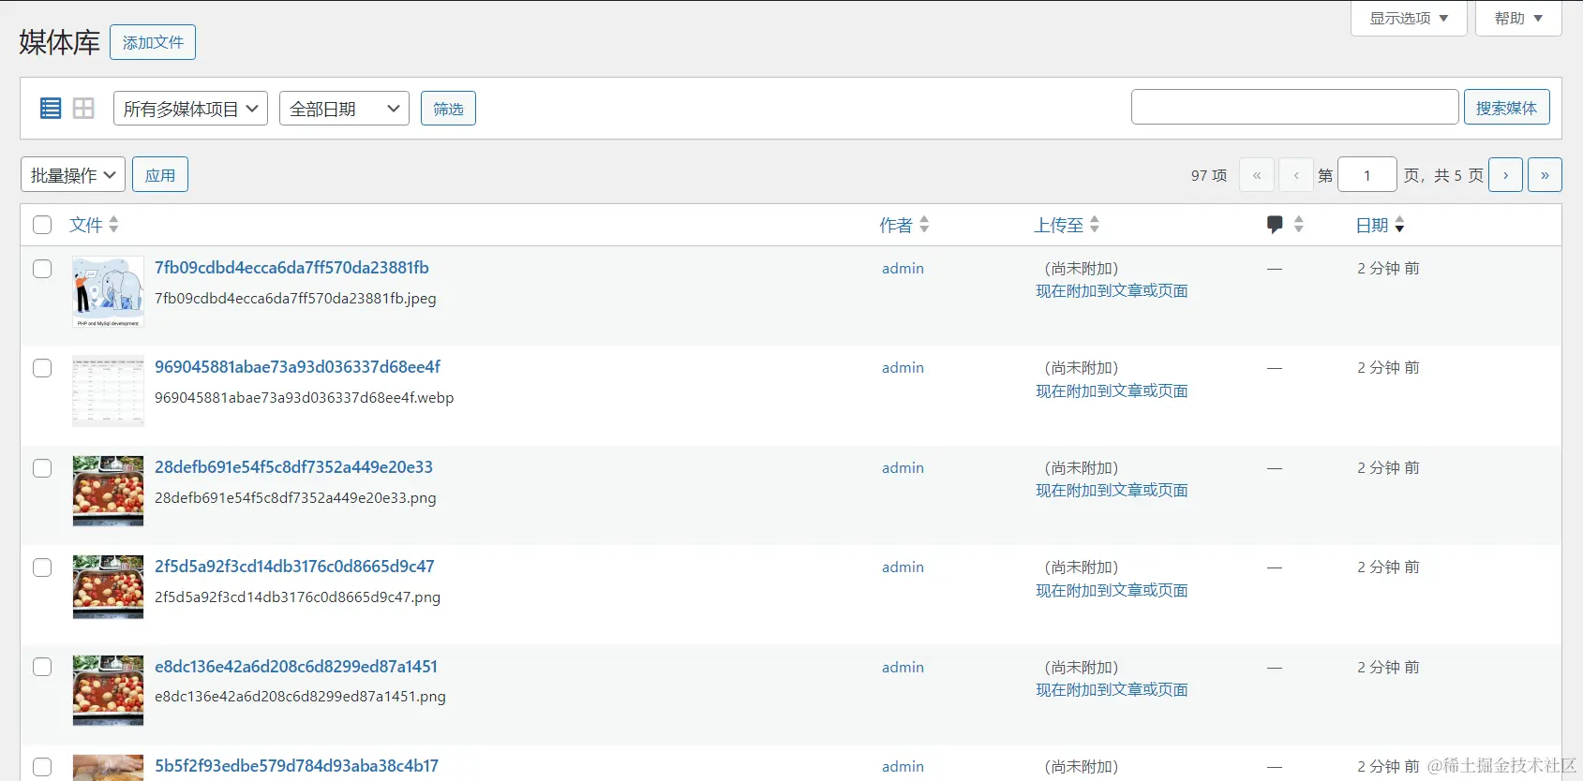
Task: Focus the media search input field
Action: coord(1294,108)
